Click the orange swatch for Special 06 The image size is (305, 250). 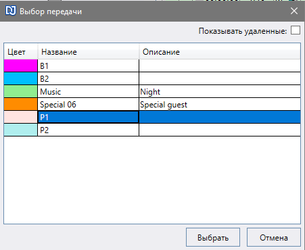coord(20,104)
